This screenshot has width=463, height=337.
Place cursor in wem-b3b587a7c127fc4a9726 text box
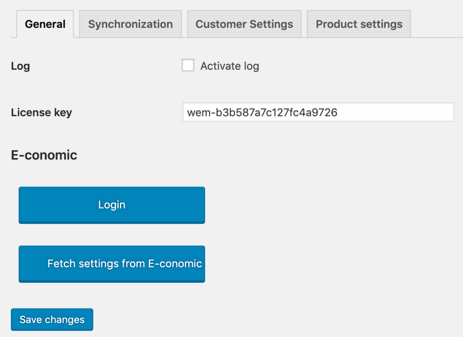point(318,112)
